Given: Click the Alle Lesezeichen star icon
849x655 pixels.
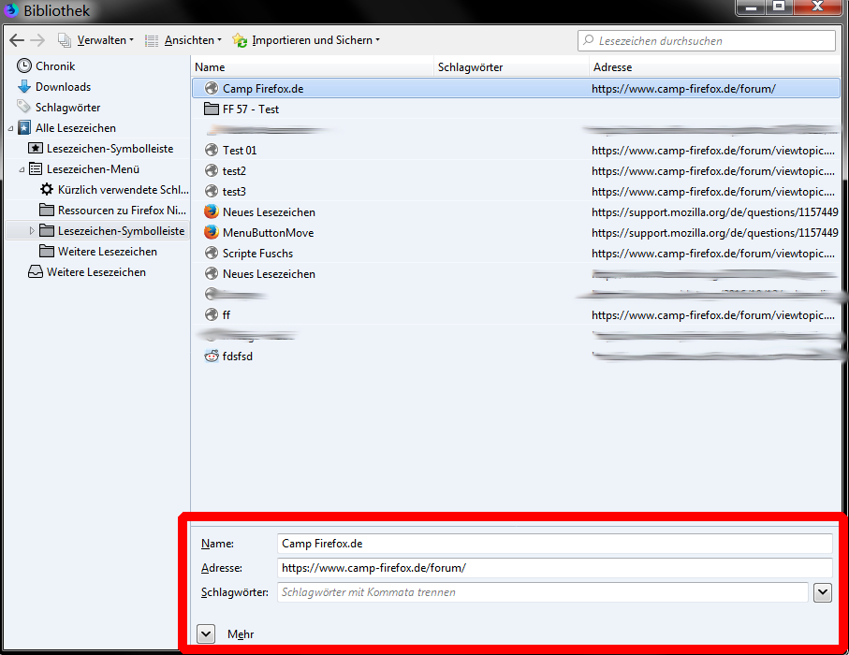Looking at the screenshot, I should pyautogui.click(x=23, y=128).
